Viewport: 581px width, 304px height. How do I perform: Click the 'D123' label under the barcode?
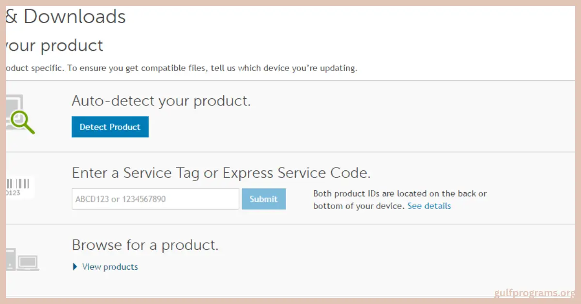pos(13,193)
